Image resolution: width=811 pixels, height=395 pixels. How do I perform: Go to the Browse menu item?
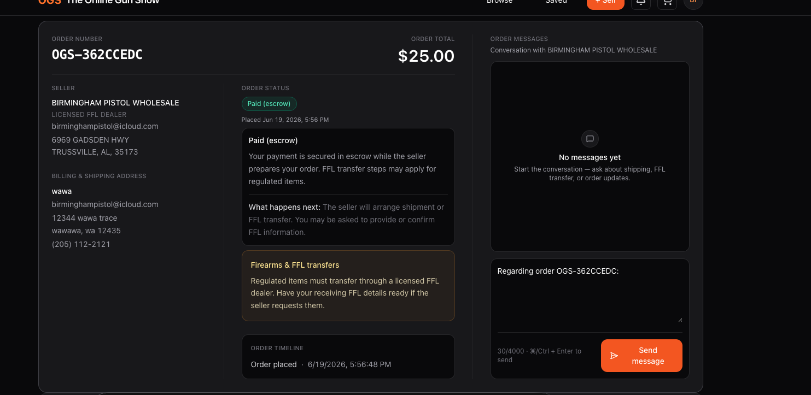tap(500, 2)
